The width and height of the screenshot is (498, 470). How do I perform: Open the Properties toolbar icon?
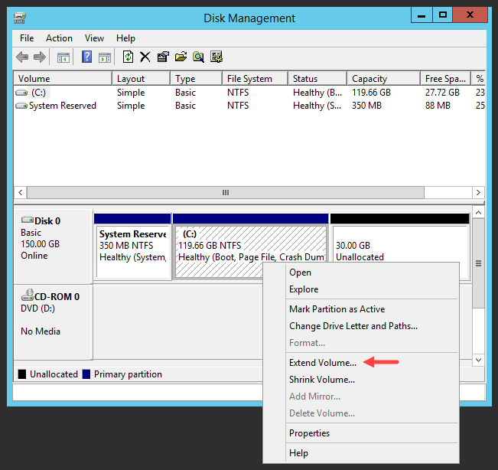coord(163,57)
